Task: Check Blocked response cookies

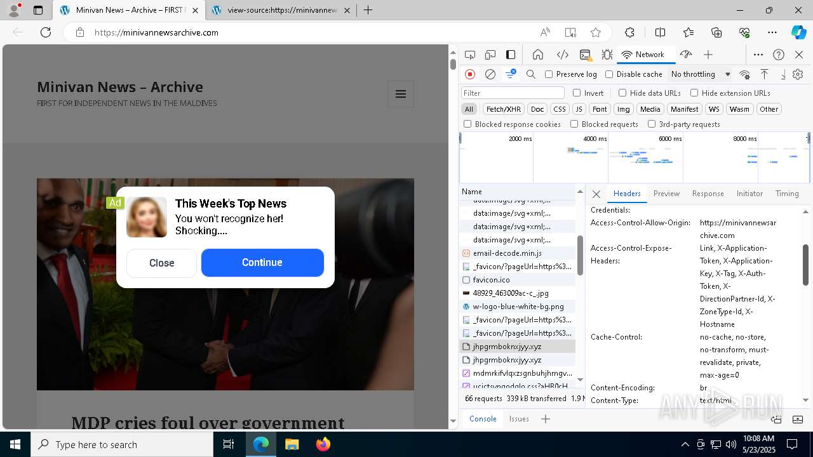Action: (467, 124)
